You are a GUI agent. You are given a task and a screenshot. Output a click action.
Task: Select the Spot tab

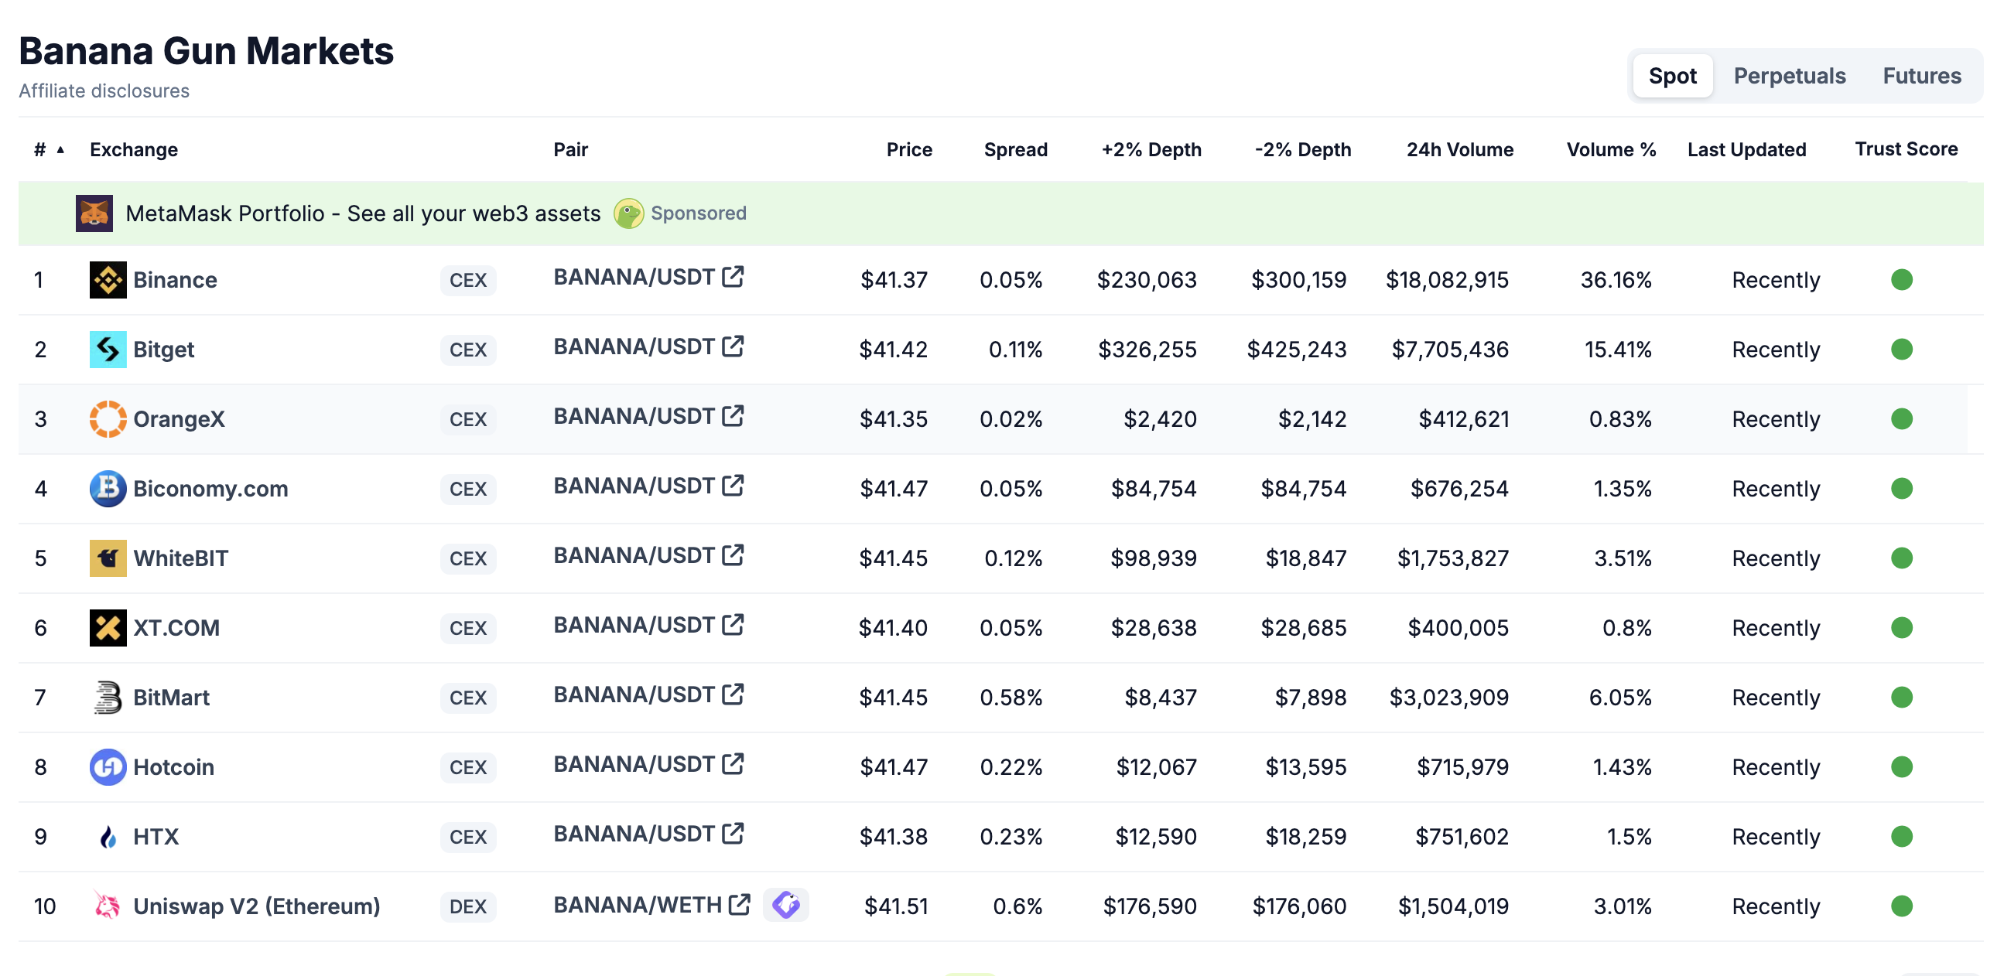click(1672, 77)
